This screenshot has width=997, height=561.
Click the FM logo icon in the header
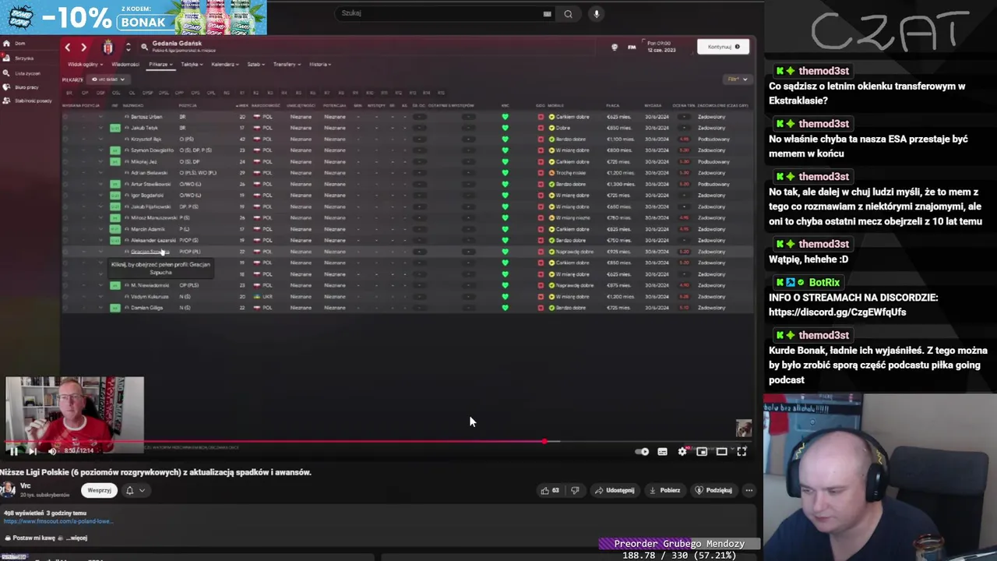pyautogui.click(x=632, y=47)
